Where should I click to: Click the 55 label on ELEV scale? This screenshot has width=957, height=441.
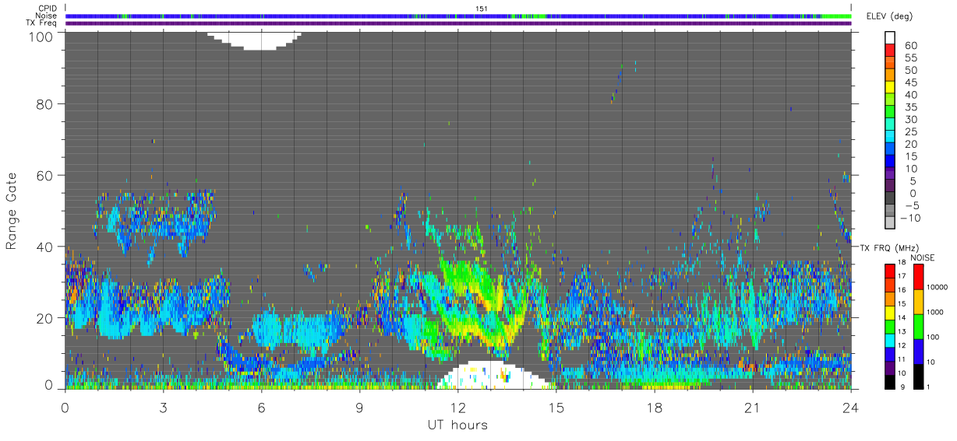pyautogui.click(x=910, y=58)
